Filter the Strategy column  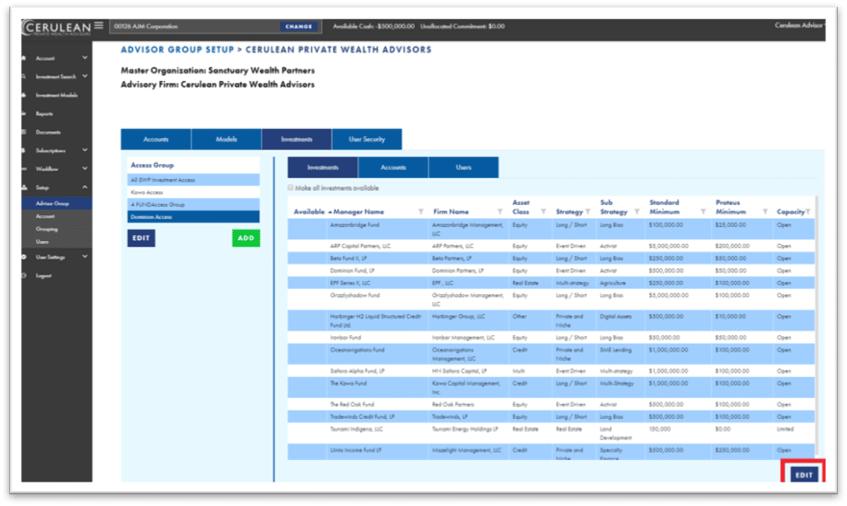pyautogui.click(x=588, y=212)
